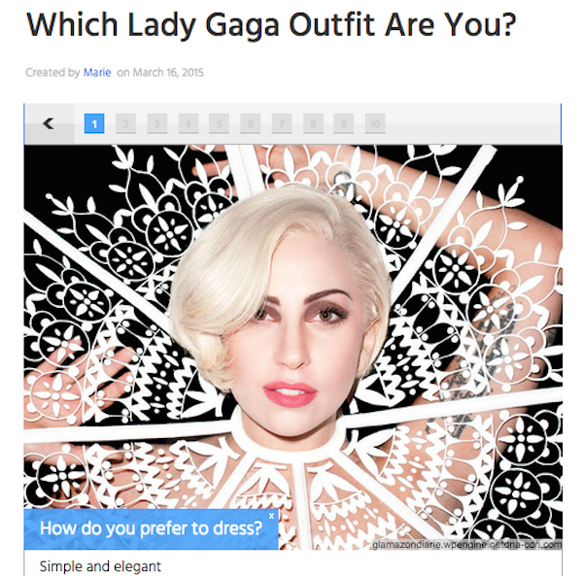Go to question step 3
This screenshot has height=576, width=583.
click(x=156, y=123)
